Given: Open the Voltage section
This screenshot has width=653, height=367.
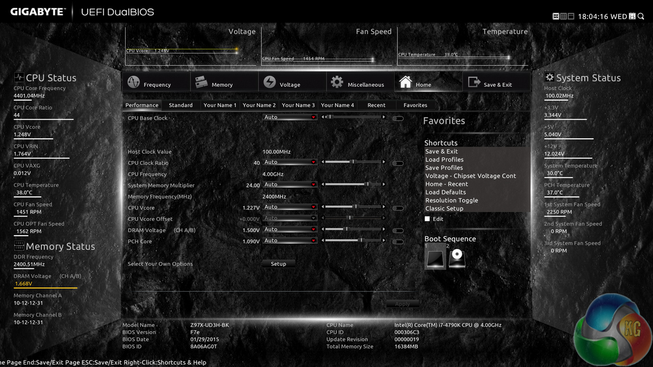Looking at the screenshot, I should tap(292, 82).
